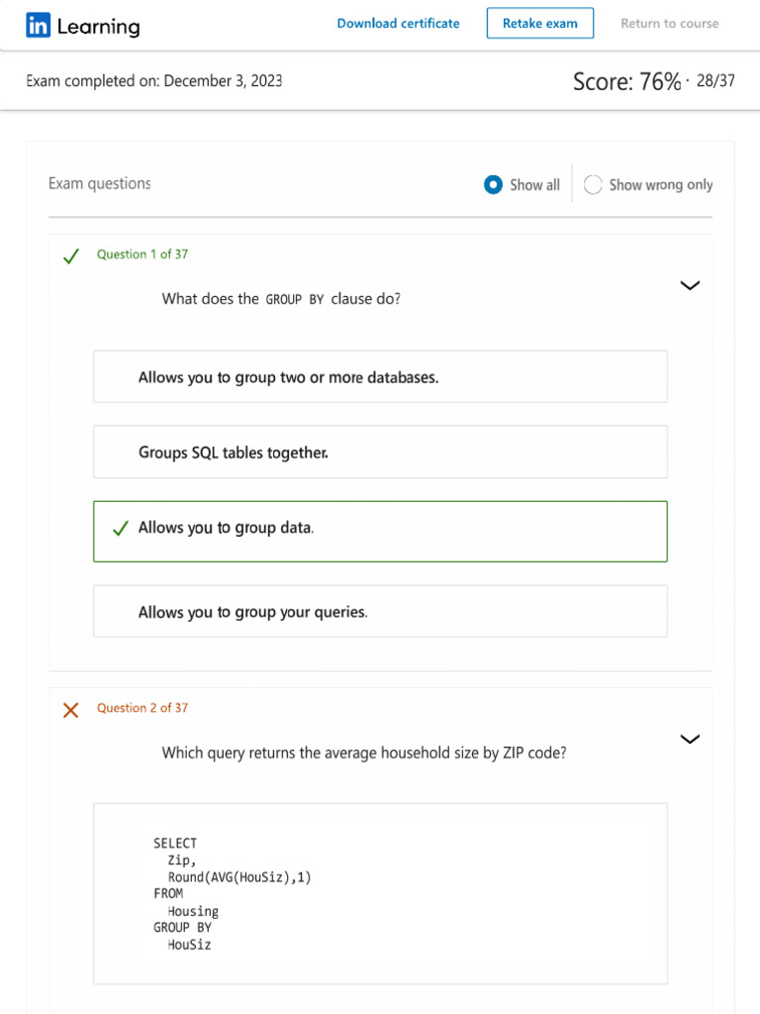Click the 'Question 2 of 37' label
The height and width of the screenshot is (1014, 760).
142,708
